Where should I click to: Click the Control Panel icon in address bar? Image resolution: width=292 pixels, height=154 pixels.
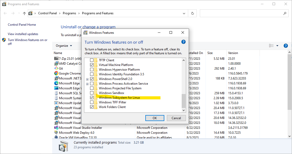[x=30, y=13]
